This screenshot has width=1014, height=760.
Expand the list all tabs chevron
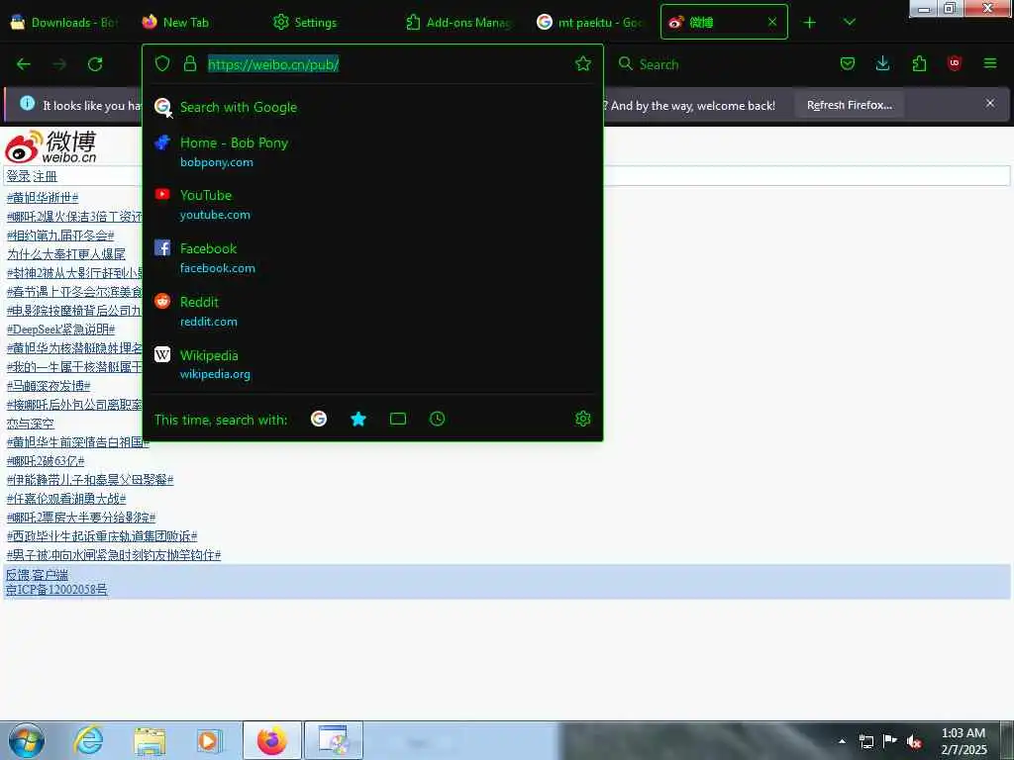point(849,23)
